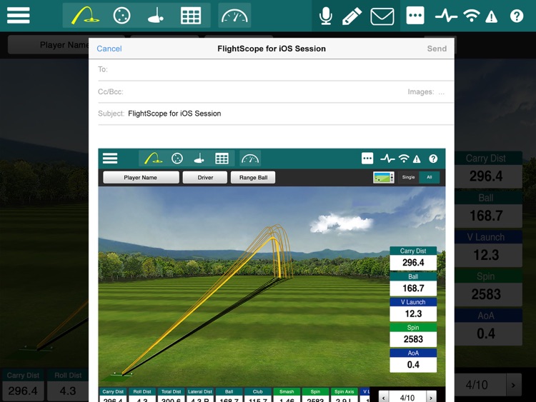Image resolution: width=536 pixels, height=402 pixels.
Task: Tap the Carry Dist 296.4 tile in embedded side panel
Action: pyautogui.click(x=413, y=258)
